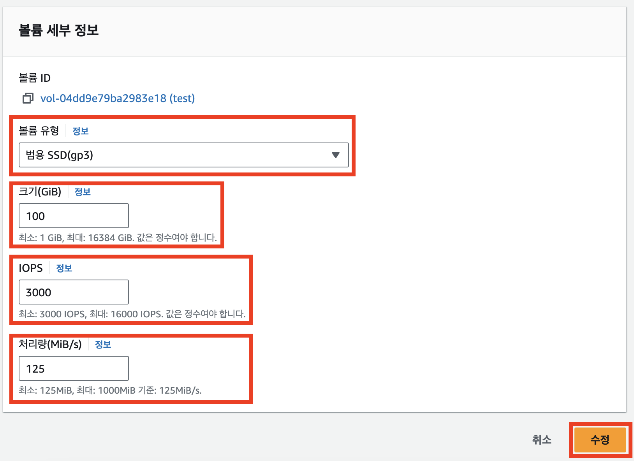Click the throughput hint mentioning 1000MiB

click(x=110, y=390)
